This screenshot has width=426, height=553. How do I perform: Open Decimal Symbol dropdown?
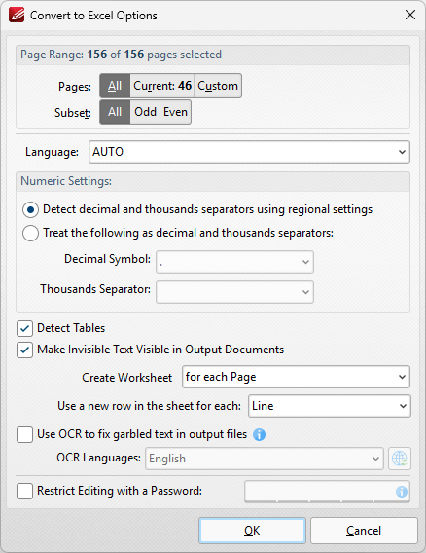(234, 262)
